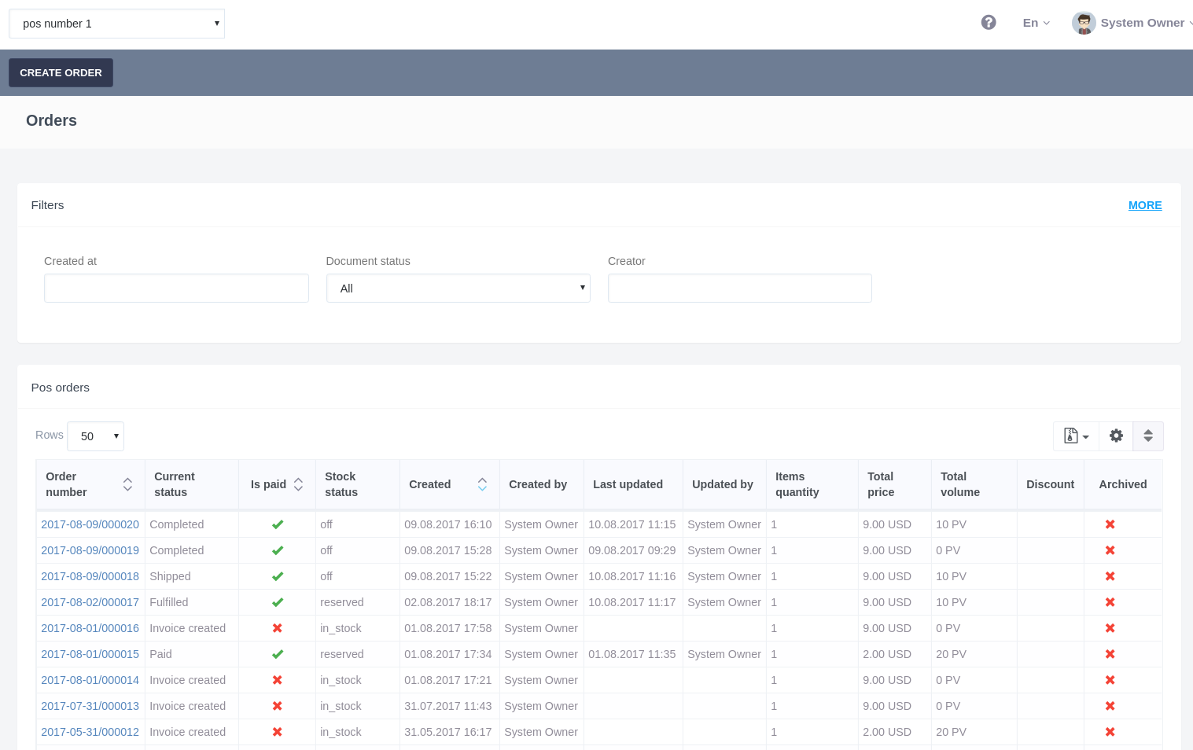Screen dimensions: 1193x750
Task: Open order 2017-08-02/000017 link
Action: [90, 603]
